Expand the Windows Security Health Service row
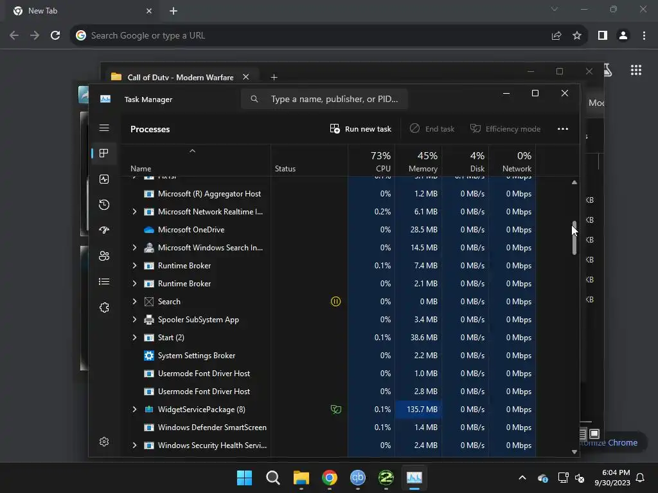Screen dimensions: 658x493 (134, 445)
